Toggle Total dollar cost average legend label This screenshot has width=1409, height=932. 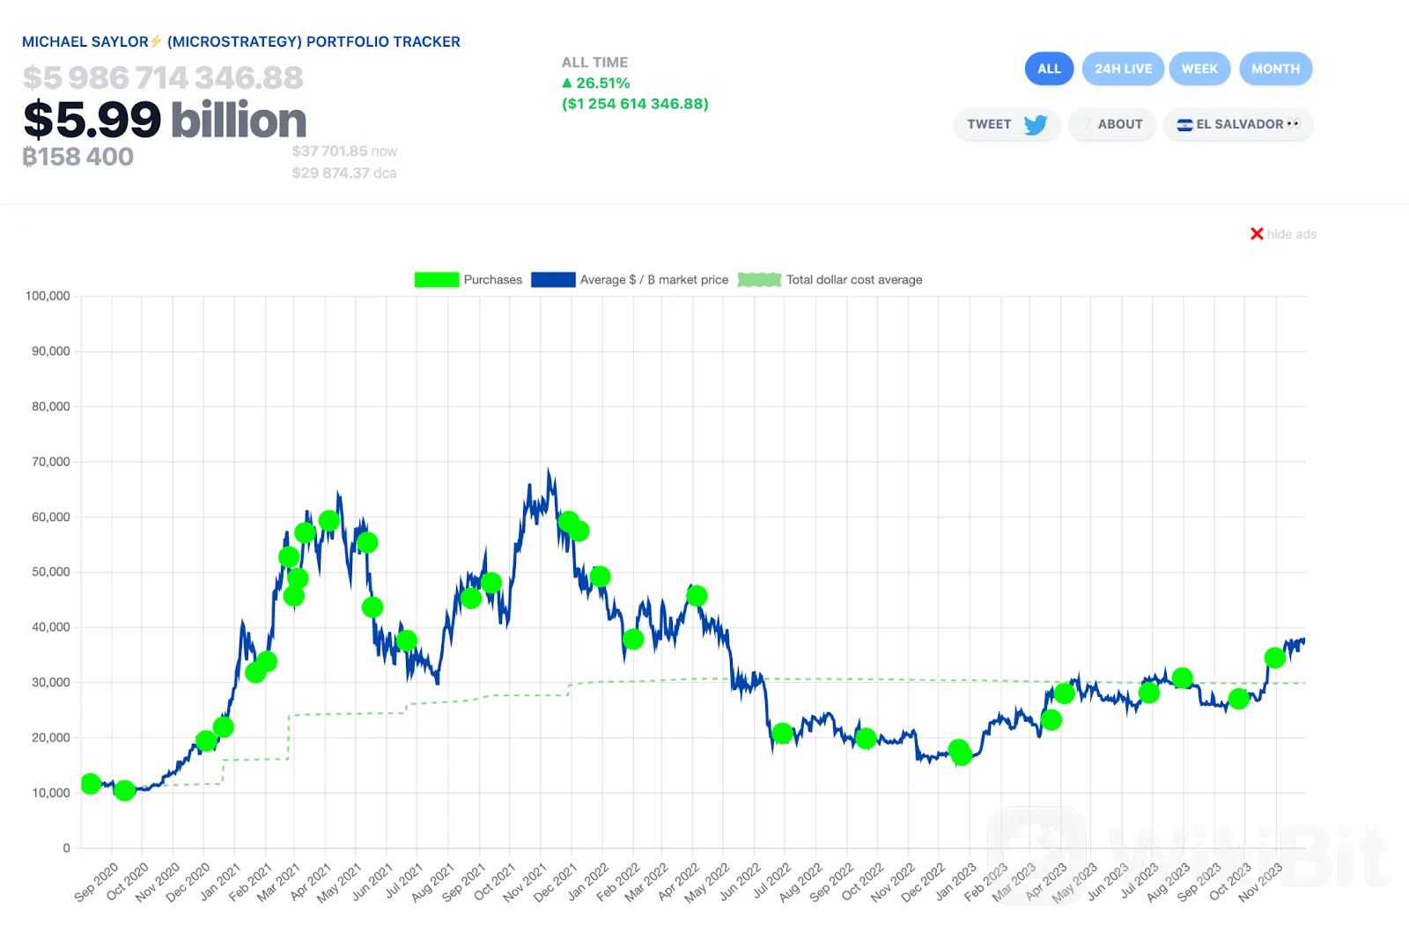coord(853,280)
